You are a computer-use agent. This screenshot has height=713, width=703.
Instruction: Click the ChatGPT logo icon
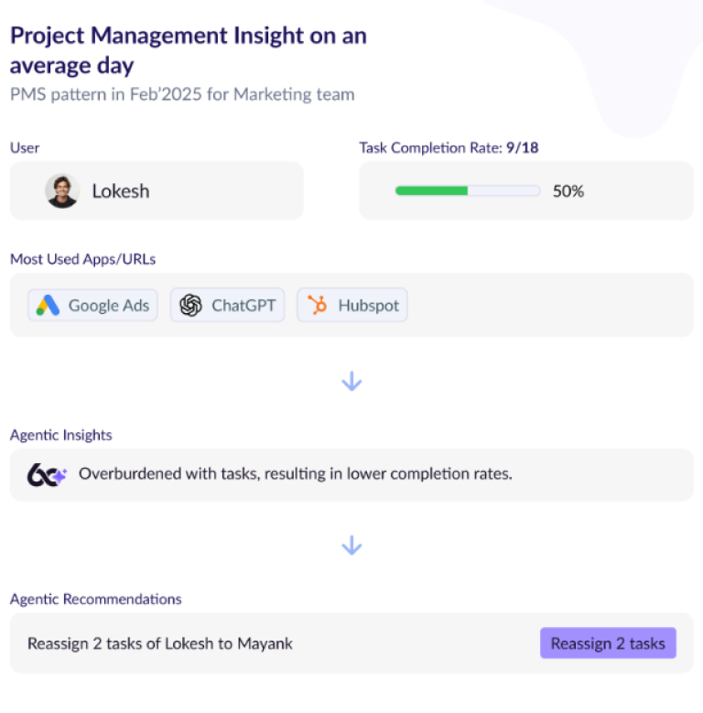click(x=190, y=306)
